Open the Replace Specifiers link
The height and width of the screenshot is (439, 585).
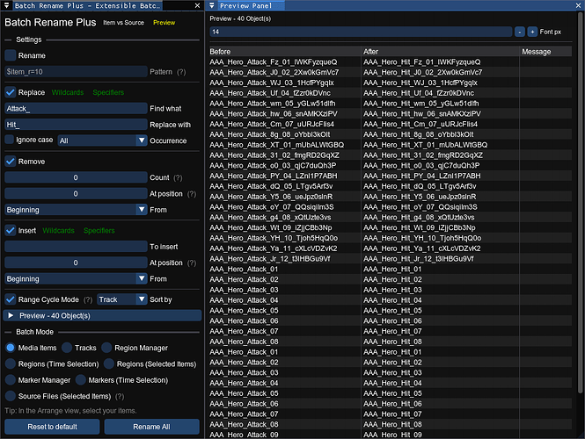(108, 92)
